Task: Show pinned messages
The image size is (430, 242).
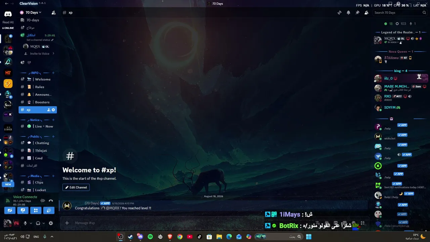Action: point(357,13)
